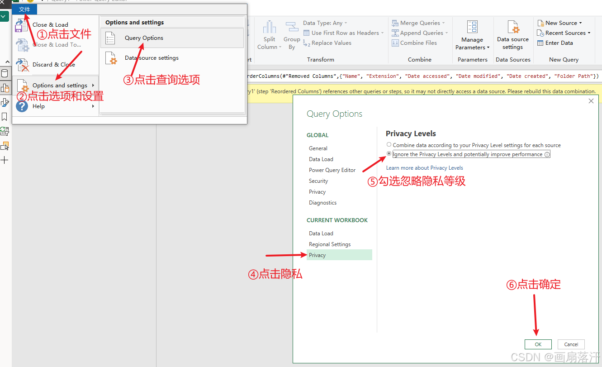Image resolution: width=602 pixels, height=367 pixels.
Task: Click the chart with database sidebar icon
Action: click(x=5, y=88)
